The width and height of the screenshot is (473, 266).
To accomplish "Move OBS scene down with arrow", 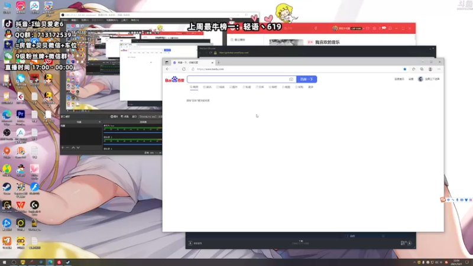I will click(78, 147).
